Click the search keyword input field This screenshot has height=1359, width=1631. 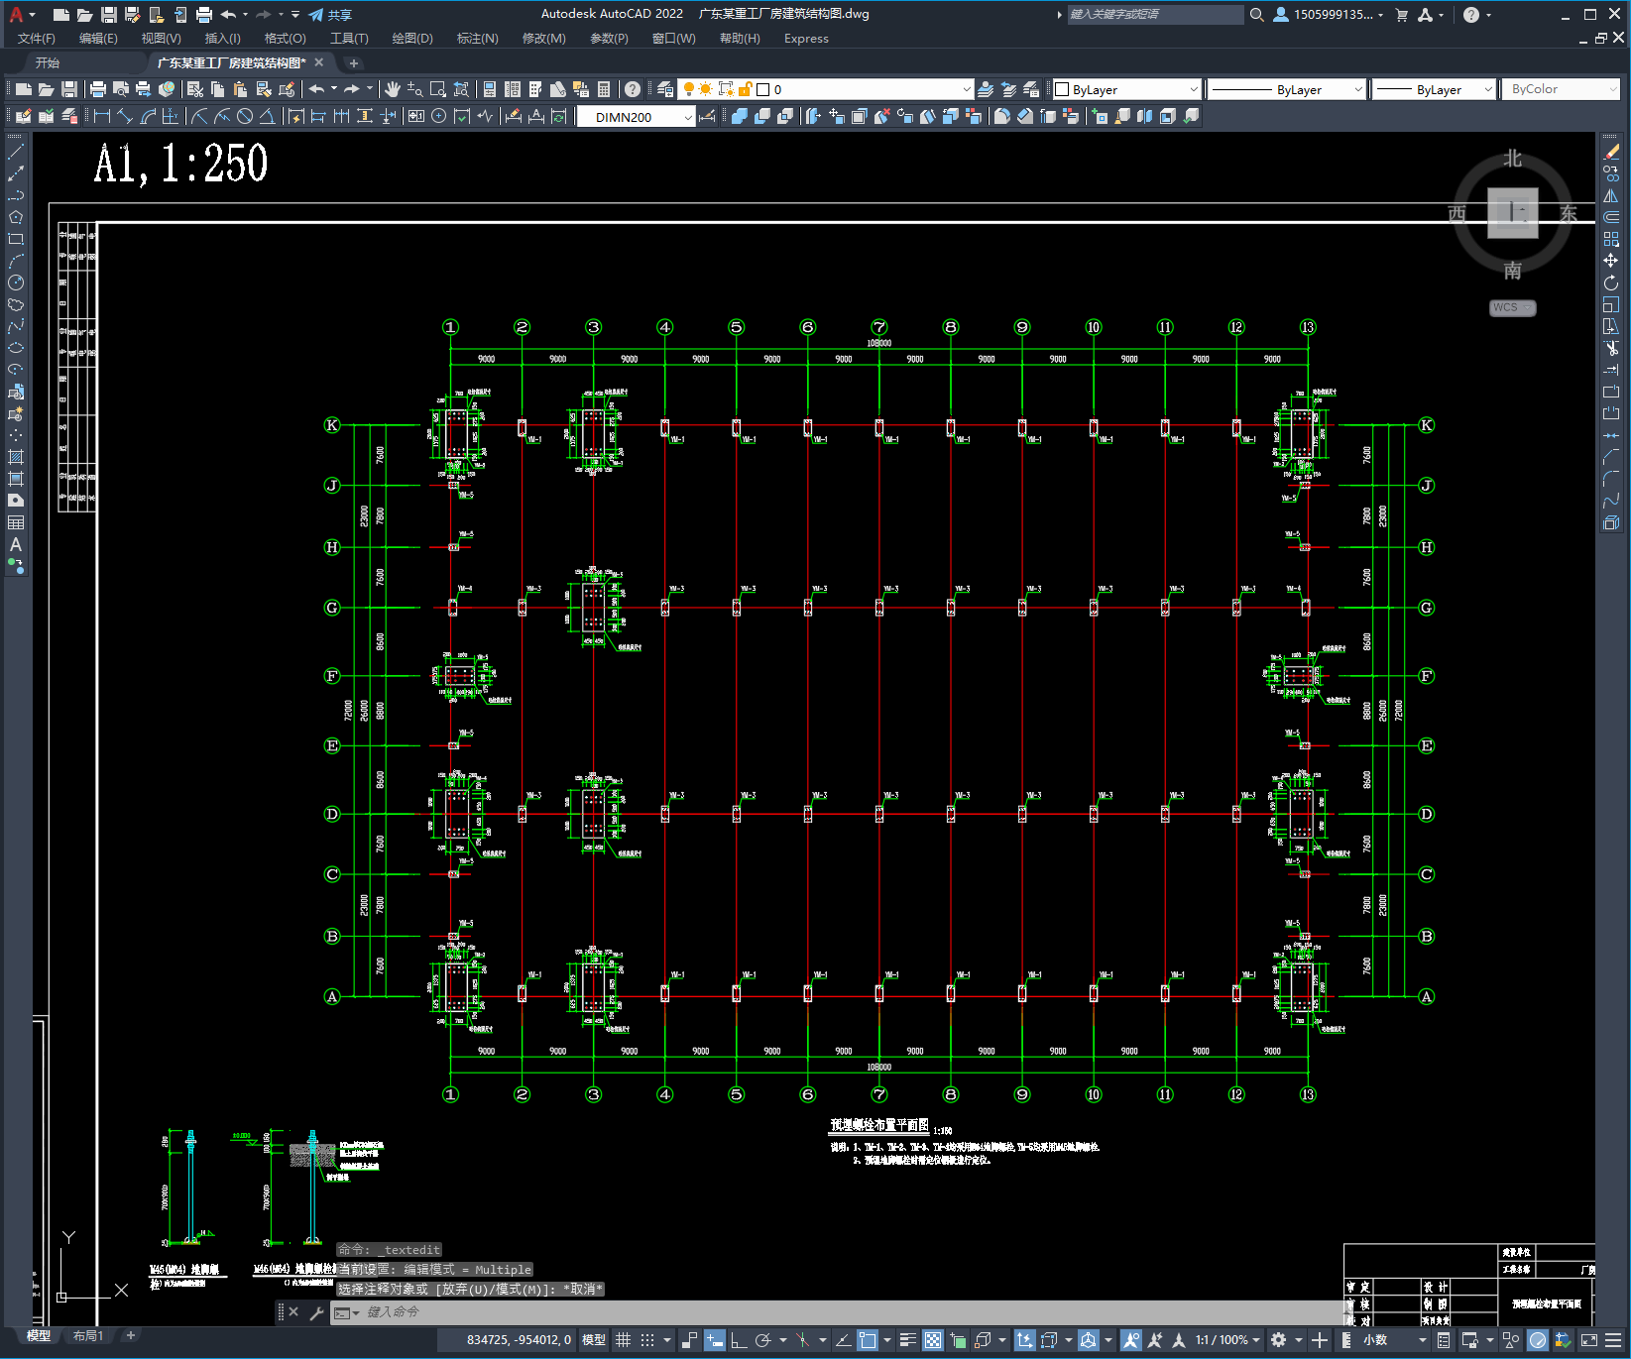pyautogui.click(x=1155, y=14)
